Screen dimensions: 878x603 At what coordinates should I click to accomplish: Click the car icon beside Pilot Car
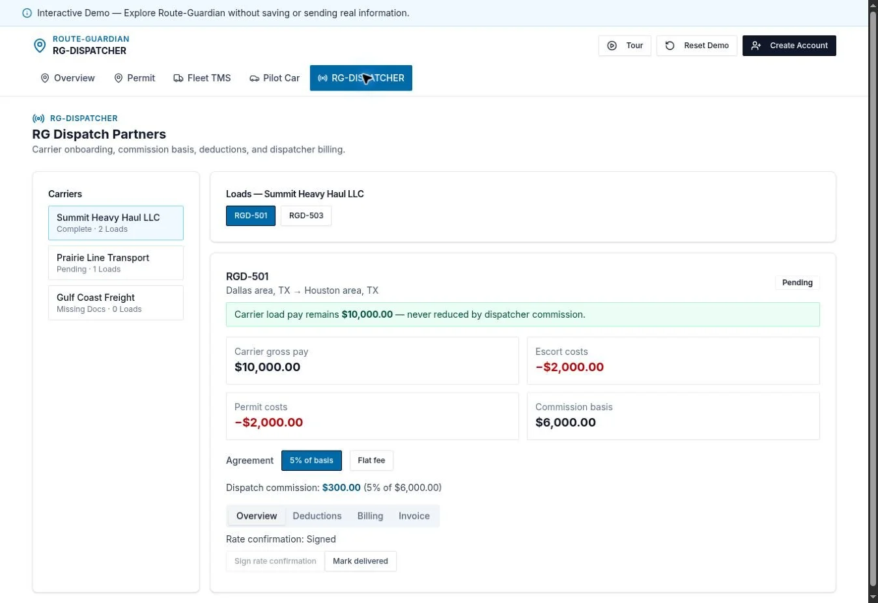coord(254,78)
